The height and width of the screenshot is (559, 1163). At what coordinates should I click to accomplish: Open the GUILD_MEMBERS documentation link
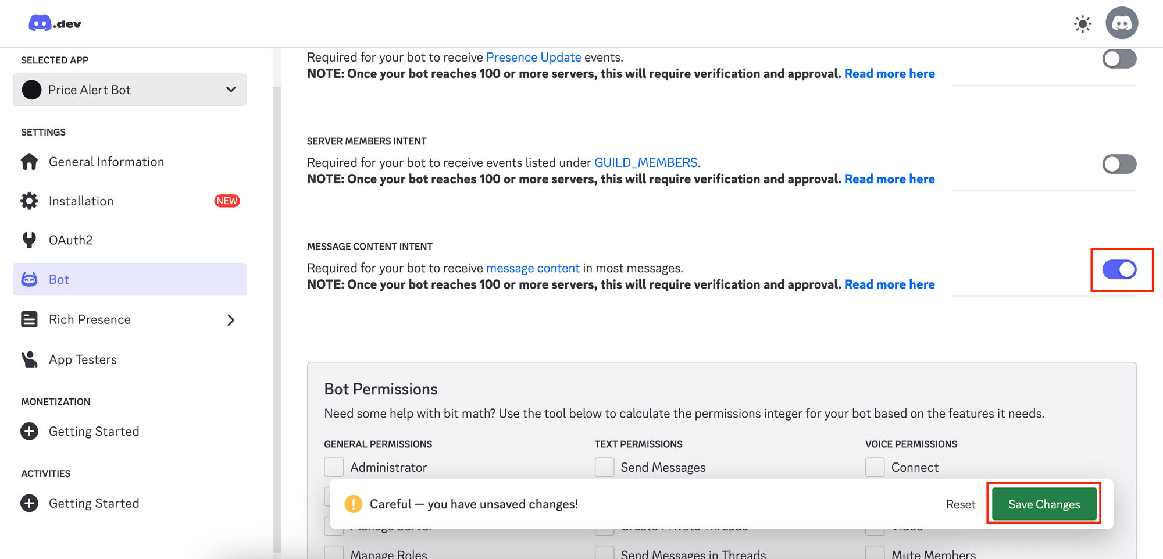(x=645, y=162)
